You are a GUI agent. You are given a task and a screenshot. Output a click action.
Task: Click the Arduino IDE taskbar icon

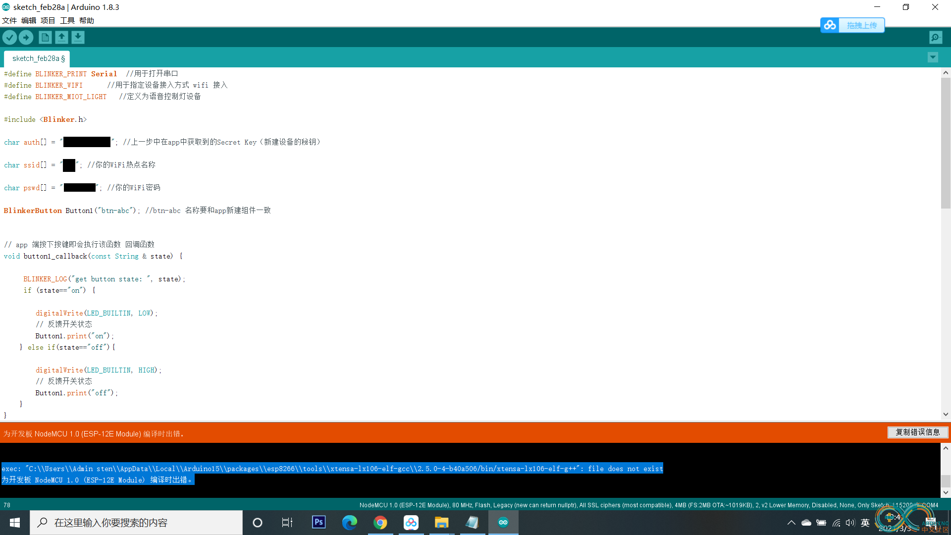pos(503,523)
